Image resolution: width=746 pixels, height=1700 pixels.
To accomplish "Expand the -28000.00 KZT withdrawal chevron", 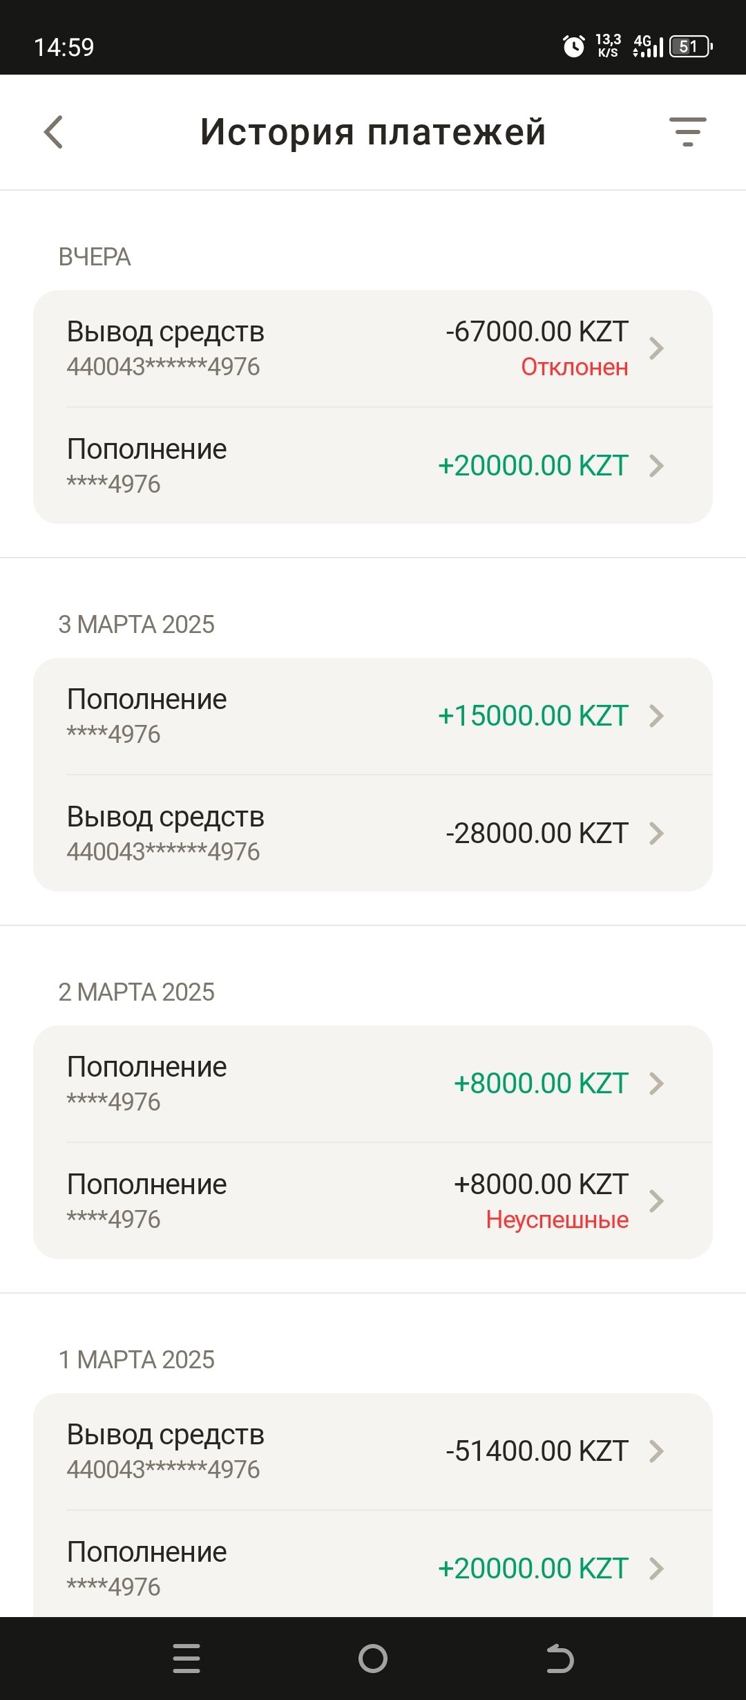I will 657,833.
